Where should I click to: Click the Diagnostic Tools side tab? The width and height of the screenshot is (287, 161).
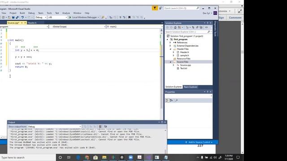pos(215,29)
